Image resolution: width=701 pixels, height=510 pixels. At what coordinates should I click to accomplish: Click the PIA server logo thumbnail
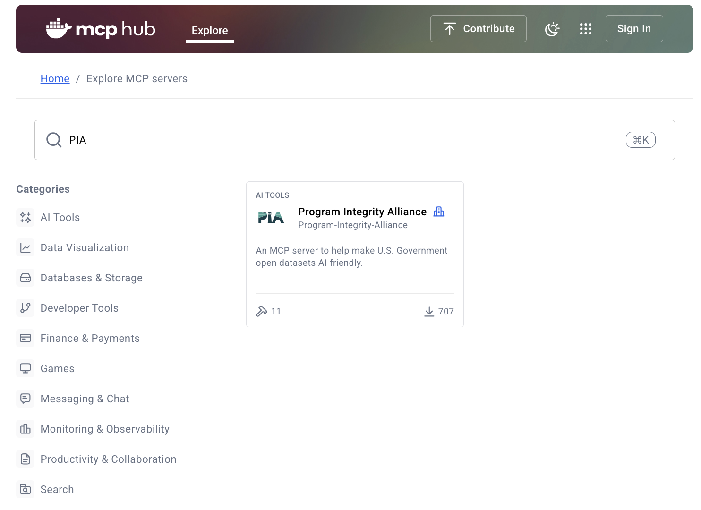click(x=271, y=217)
